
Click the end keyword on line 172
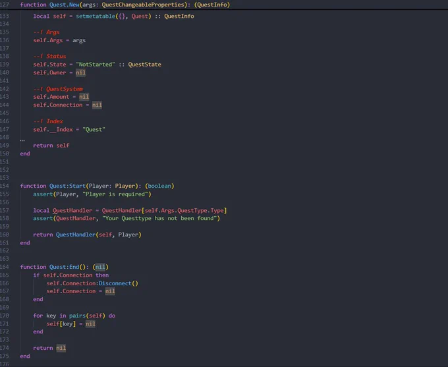tap(38, 331)
